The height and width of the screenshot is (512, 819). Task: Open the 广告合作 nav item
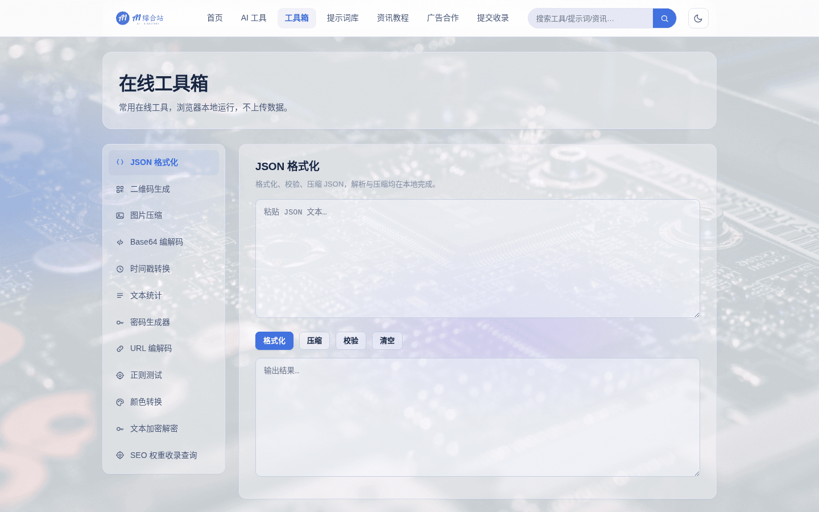(443, 18)
